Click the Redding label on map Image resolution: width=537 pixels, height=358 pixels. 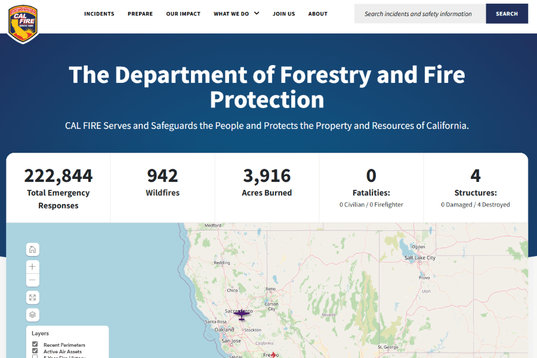point(222,263)
